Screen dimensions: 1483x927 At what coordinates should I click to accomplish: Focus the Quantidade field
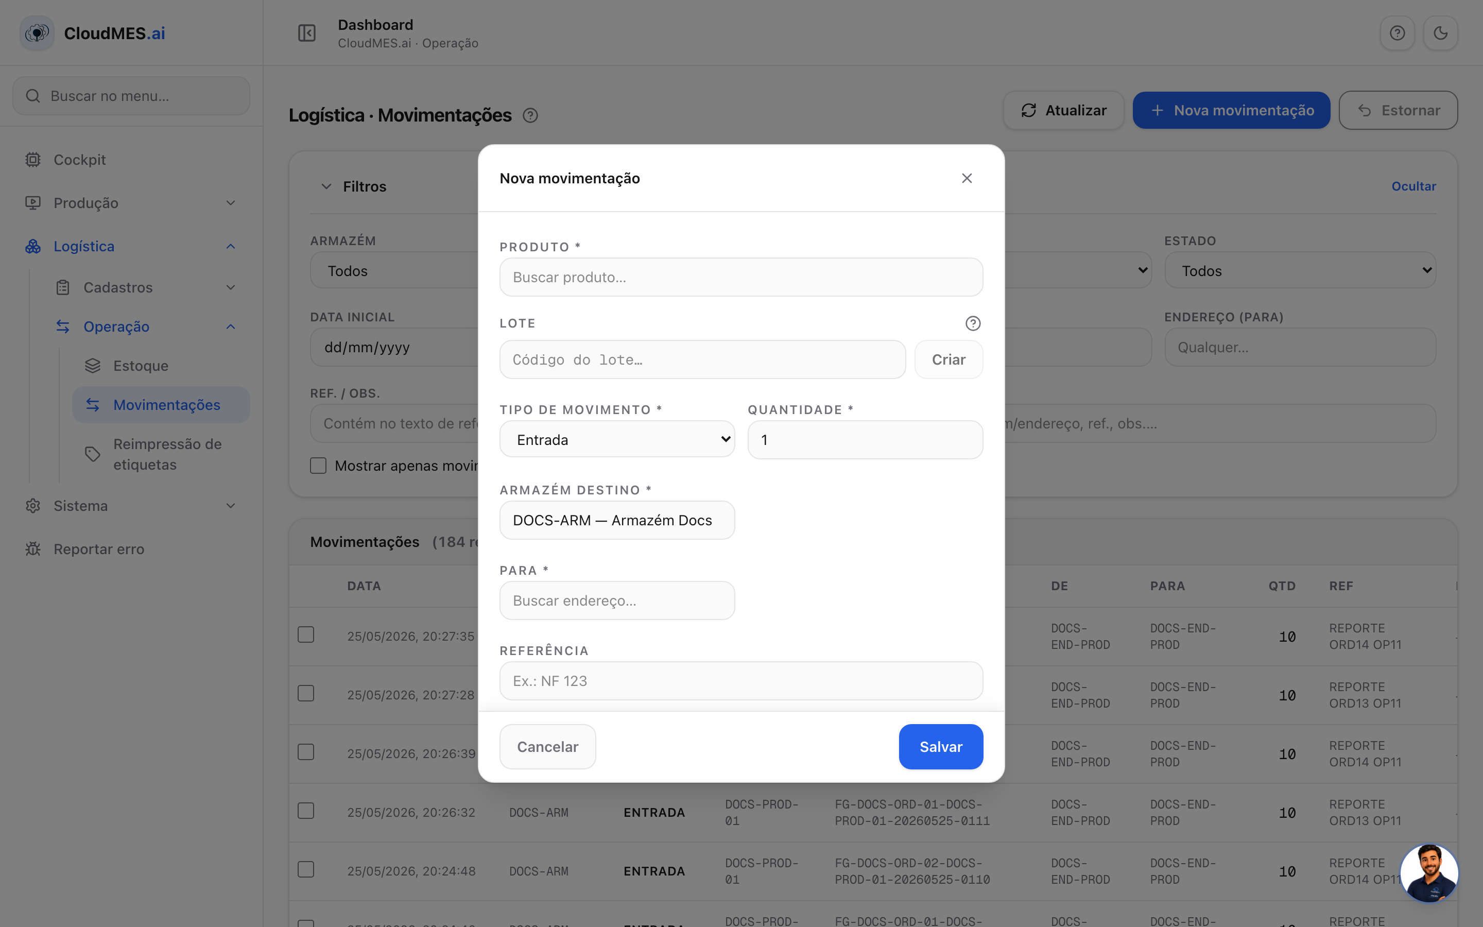865,440
